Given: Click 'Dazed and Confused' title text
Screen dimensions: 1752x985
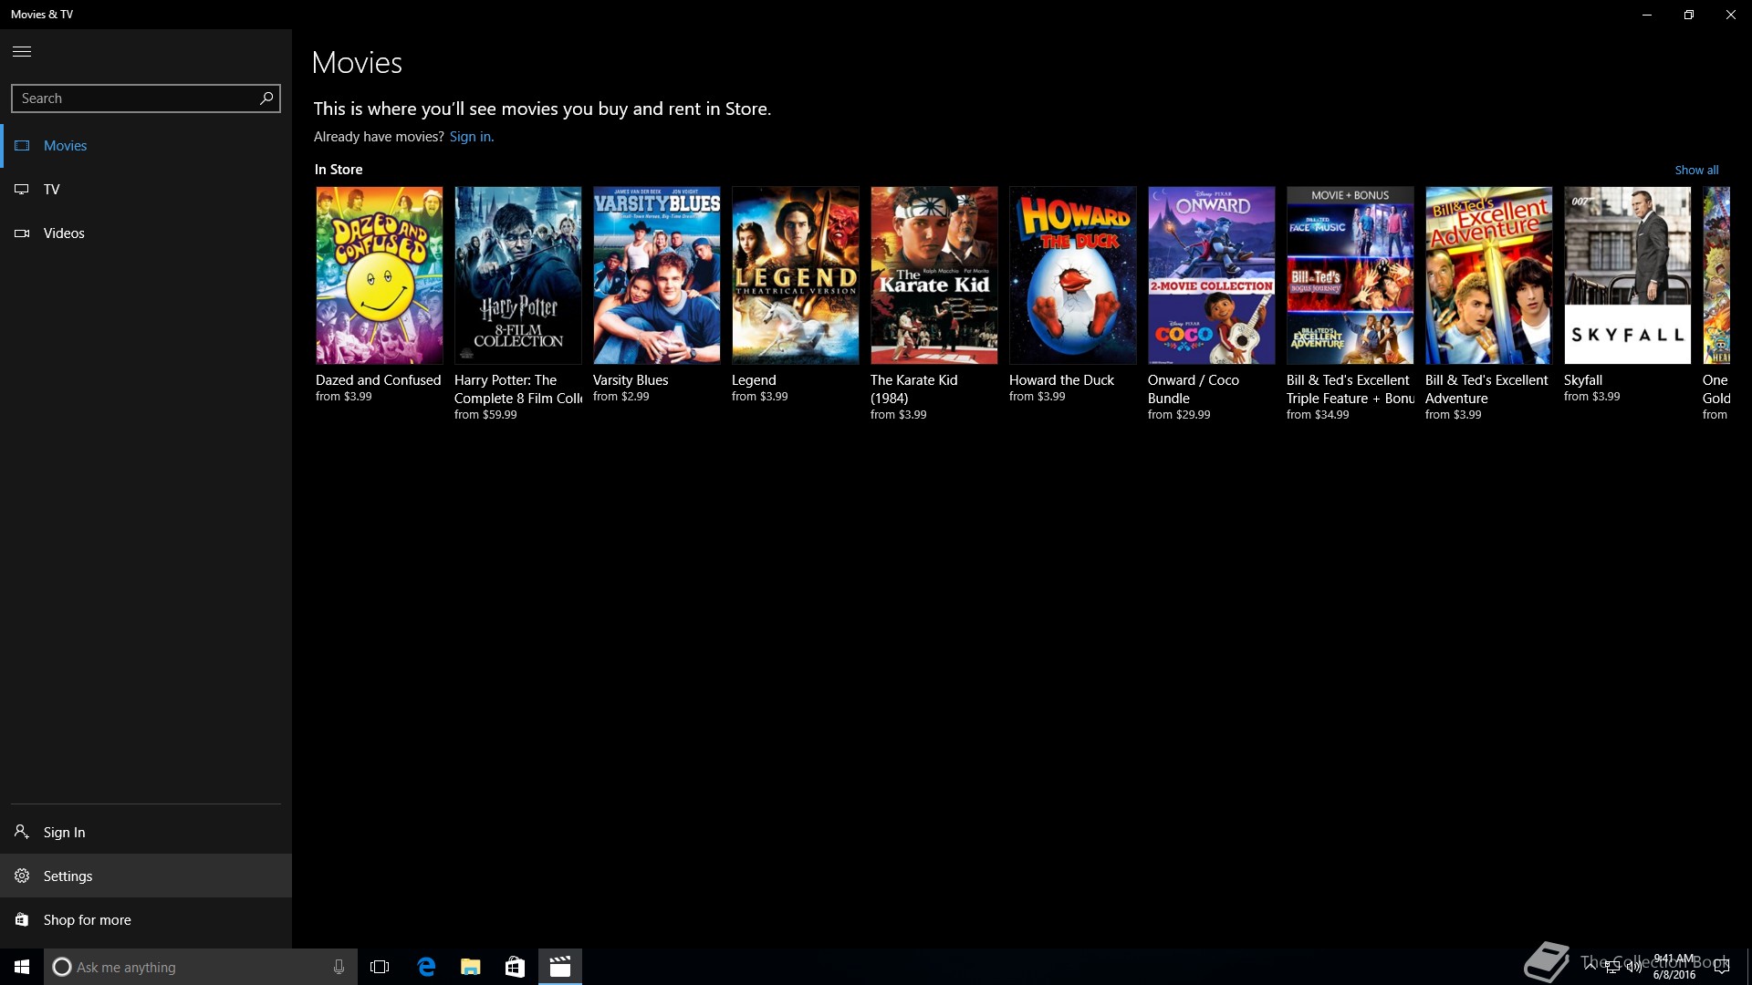Looking at the screenshot, I should pyautogui.click(x=378, y=380).
